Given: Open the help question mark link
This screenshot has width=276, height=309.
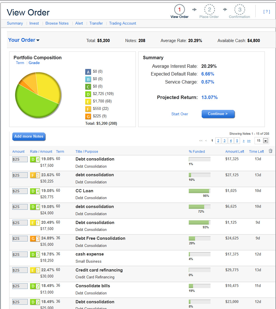Looking at the screenshot, I should coord(267,12).
